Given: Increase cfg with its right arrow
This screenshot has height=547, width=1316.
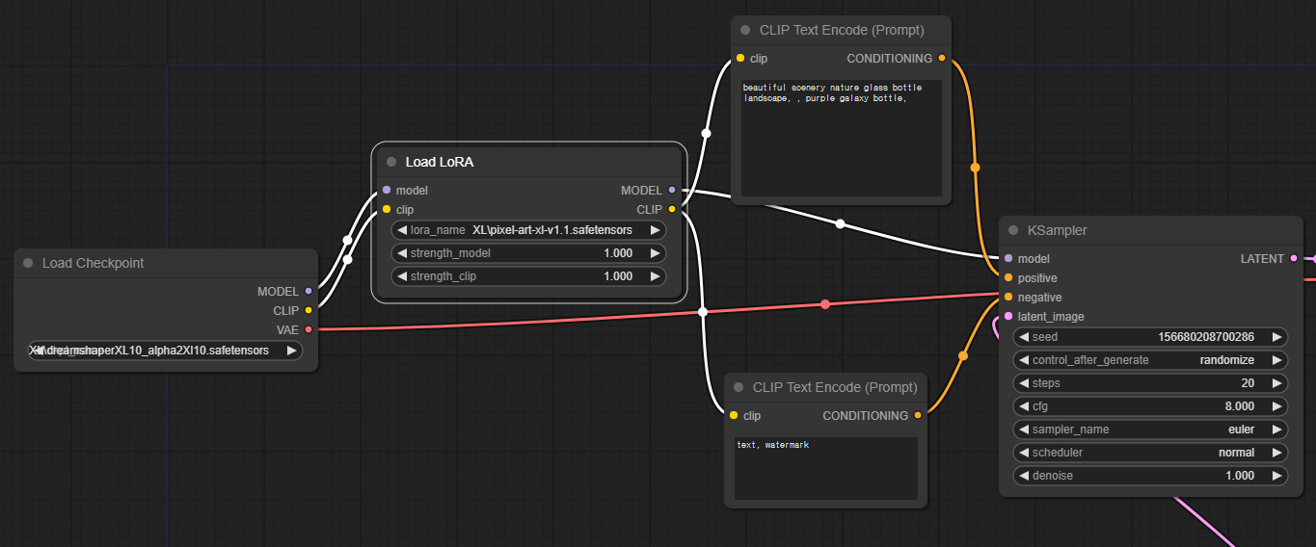Looking at the screenshot, I should pyautogui.click(x=1277, y=406).
